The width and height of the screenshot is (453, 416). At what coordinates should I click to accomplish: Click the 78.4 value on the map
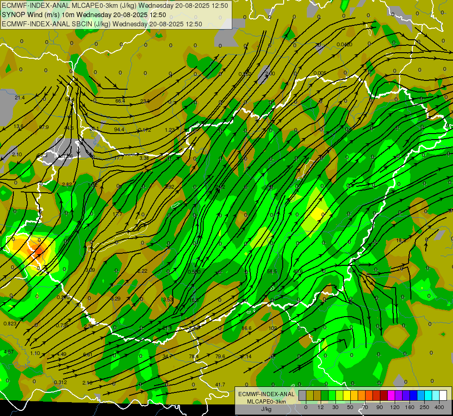click(x=194, y=356)
